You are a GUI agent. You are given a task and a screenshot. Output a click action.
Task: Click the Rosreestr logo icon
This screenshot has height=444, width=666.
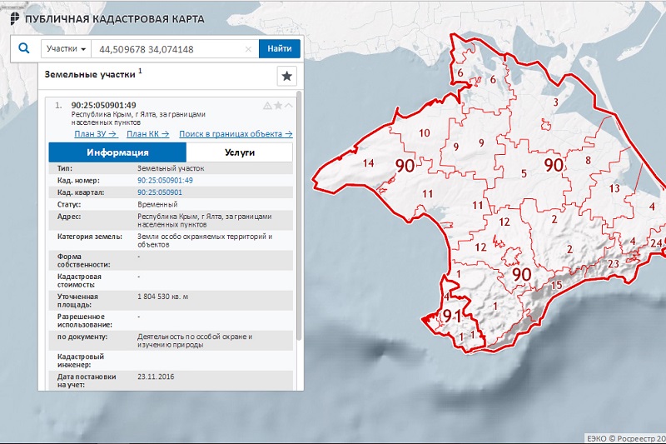pyautogui.click(x=15, y=18)
